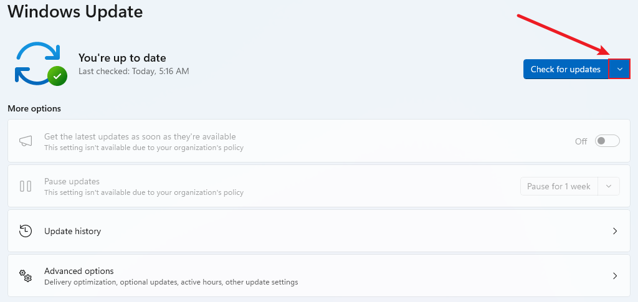The height and width of the screenshot is (302, 638).
Task: Click the megaphone icon for latest updates
Action: (26, 141)
